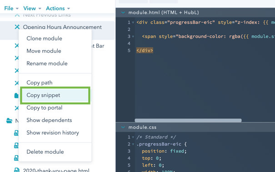275x172 pixels.
Task: Click the '/* Standard */' comment line
Action: 156,137
